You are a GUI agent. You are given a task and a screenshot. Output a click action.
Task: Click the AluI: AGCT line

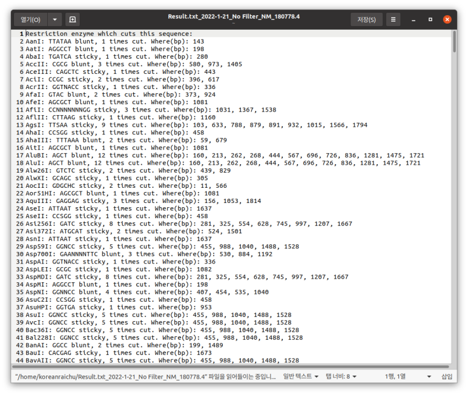223,163
